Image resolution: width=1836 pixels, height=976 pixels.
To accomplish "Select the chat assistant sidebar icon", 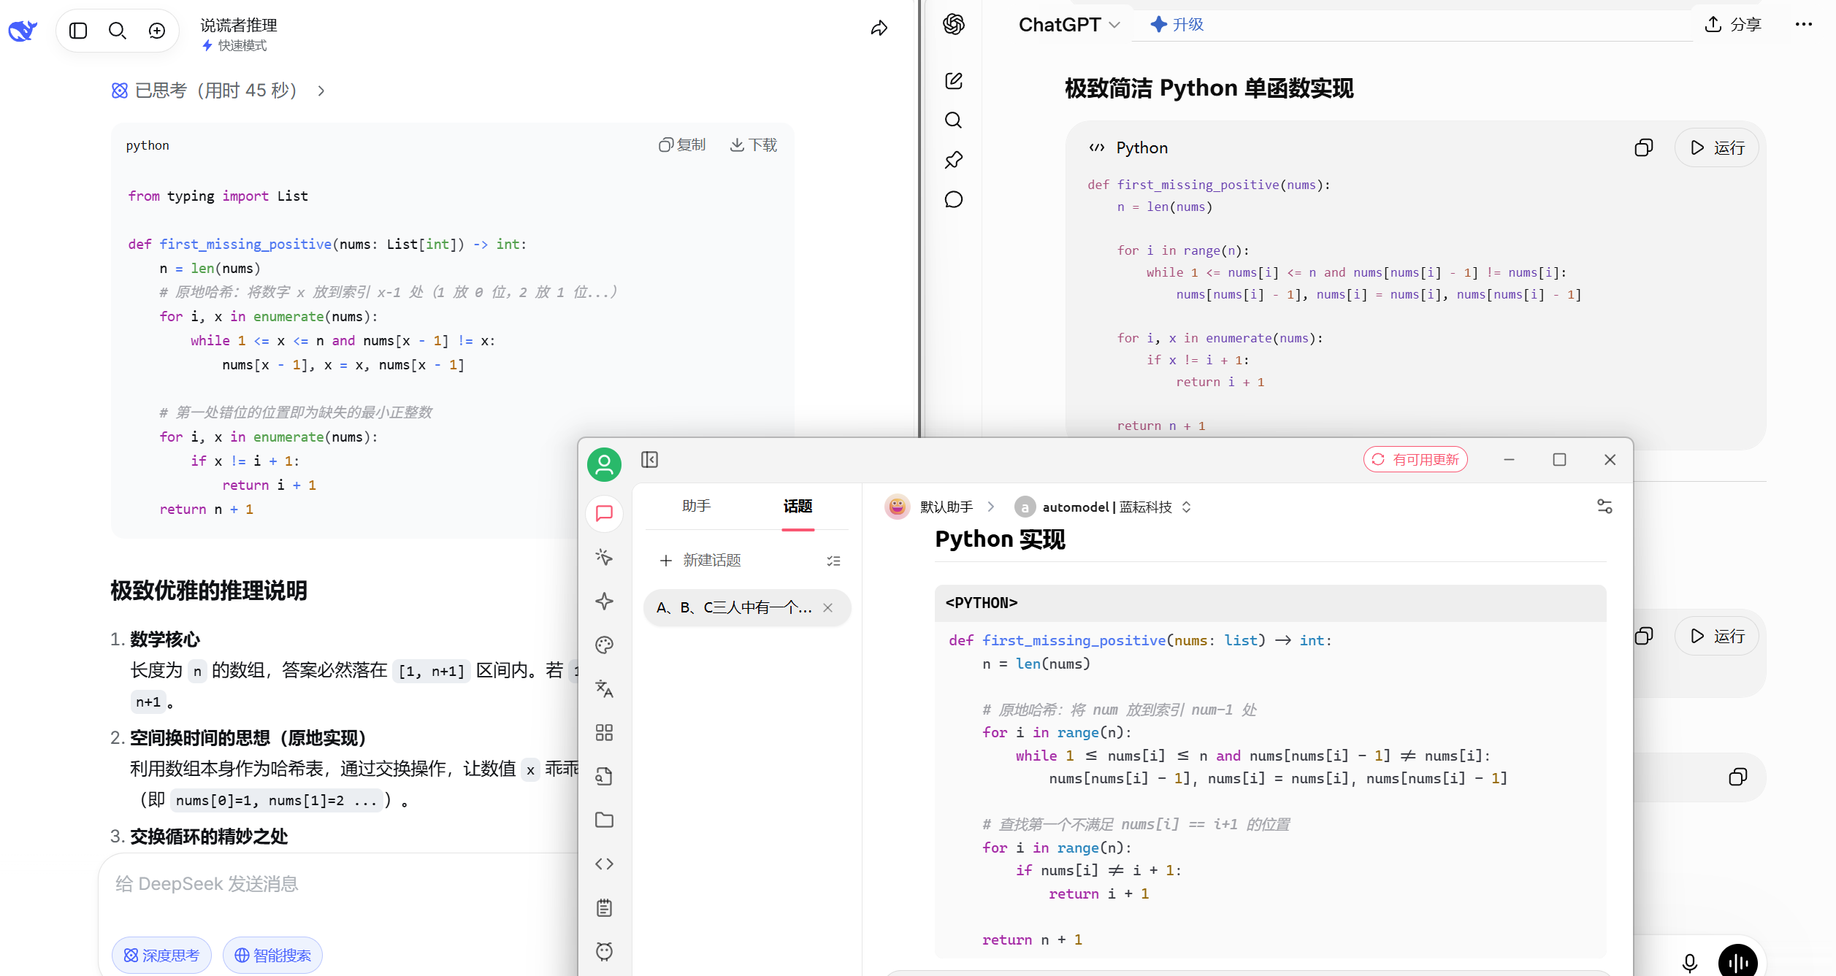I will (x=604, y=513).
